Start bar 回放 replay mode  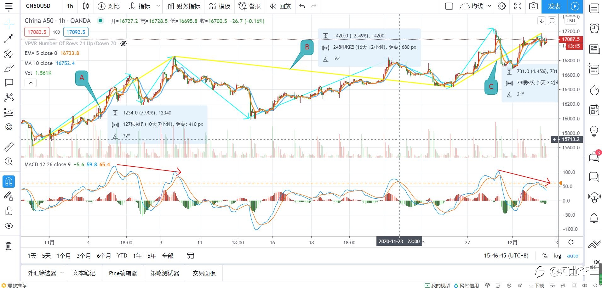[x=280, y=6]
